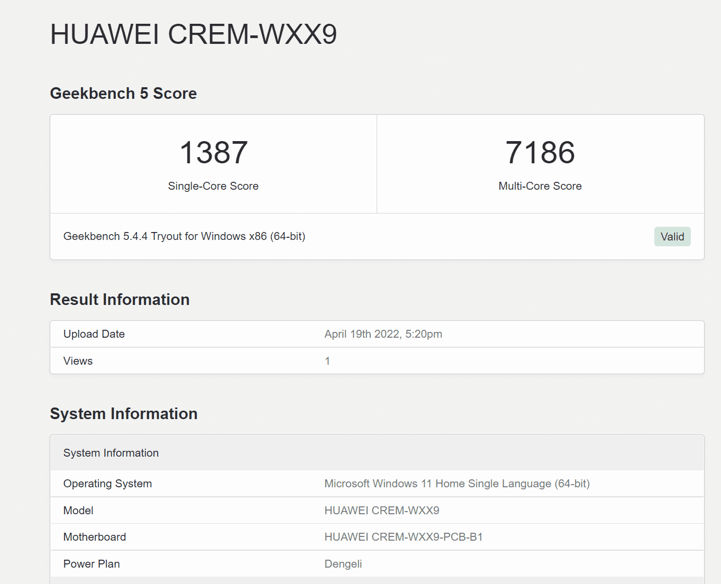The height and width of the screenshot is (584, 721).
Task: Click the Power Plan row label
Action: click(x=92, y=564)
